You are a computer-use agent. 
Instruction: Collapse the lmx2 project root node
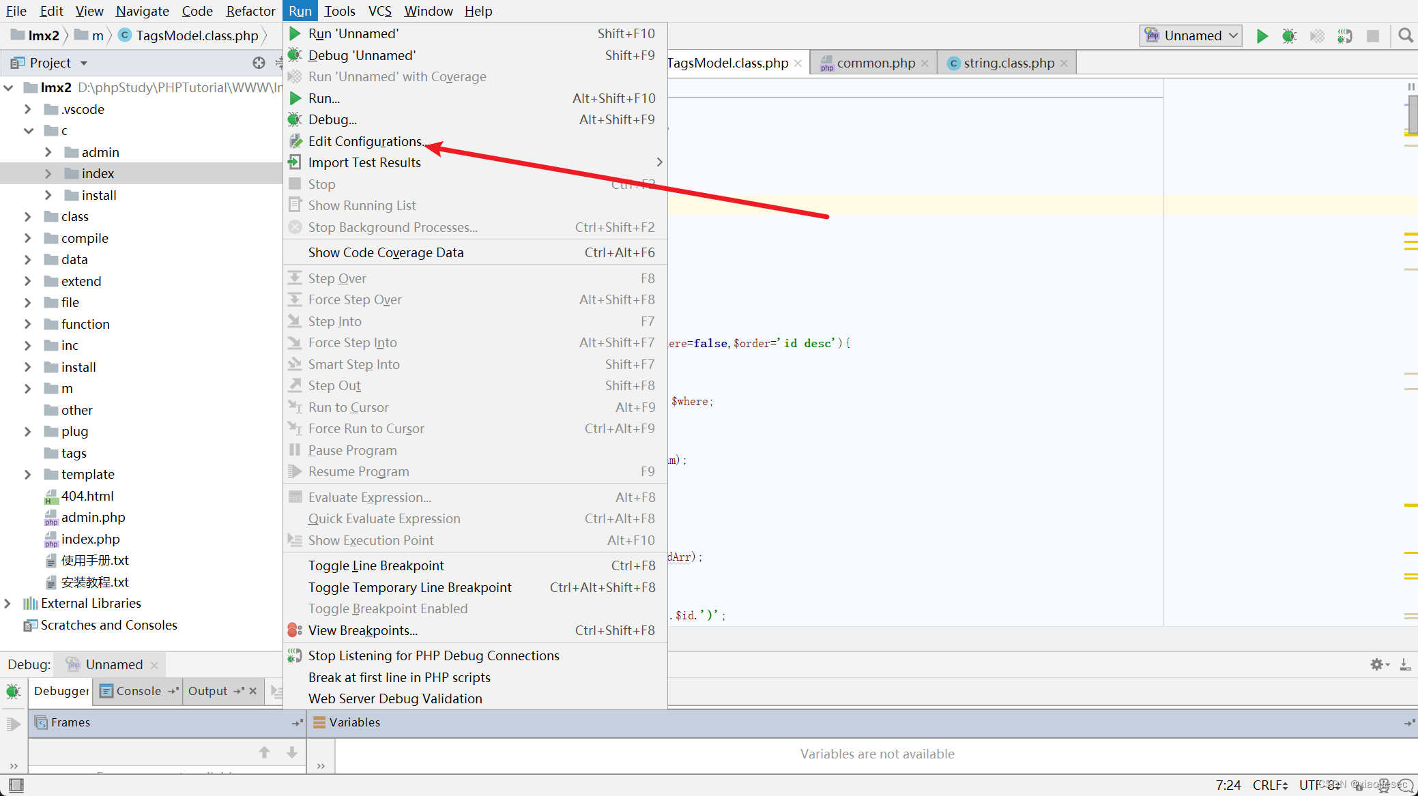click(x=8, y=87)
